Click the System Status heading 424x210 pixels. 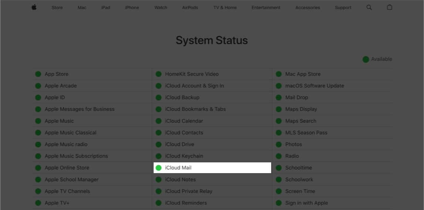click(x=212, y=41)
